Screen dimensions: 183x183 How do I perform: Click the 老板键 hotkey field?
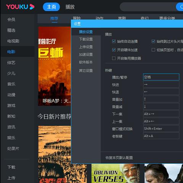pos(161,136)
